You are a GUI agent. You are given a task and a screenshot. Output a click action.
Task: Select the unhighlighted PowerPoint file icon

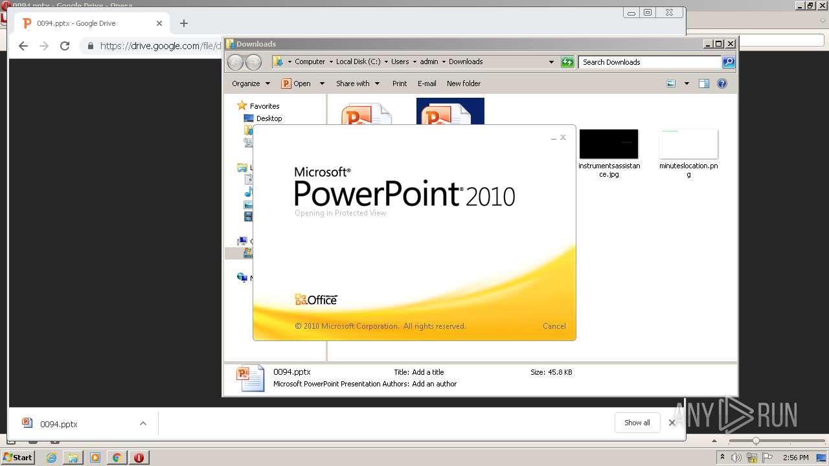(367, 113)
